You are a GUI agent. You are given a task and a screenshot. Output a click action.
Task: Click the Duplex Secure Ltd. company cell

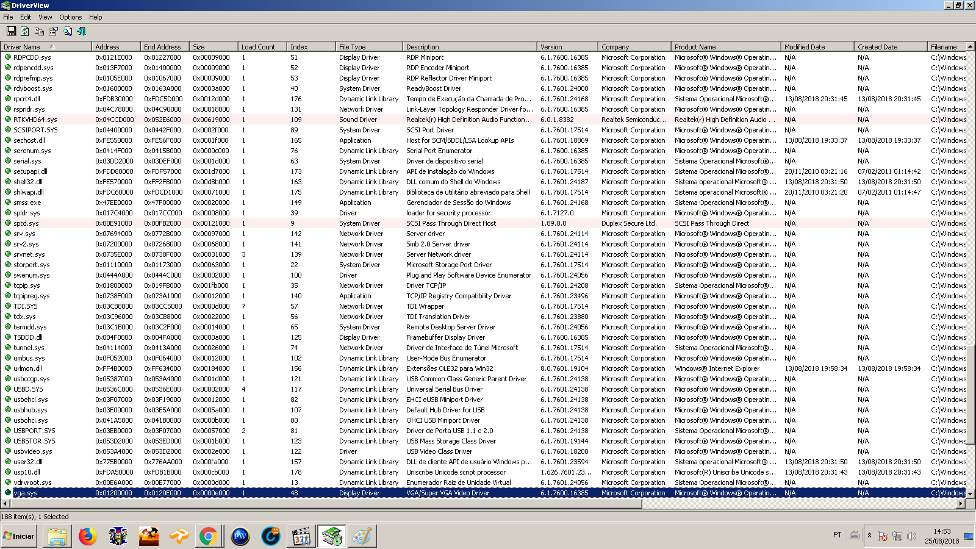(629, 223)
